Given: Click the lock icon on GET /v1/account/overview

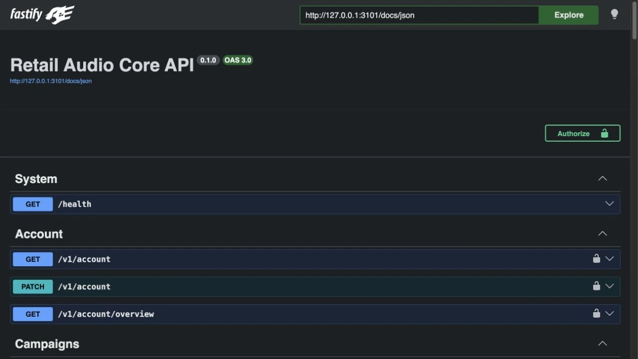Looking at the screenshot, I should point(596,314).
